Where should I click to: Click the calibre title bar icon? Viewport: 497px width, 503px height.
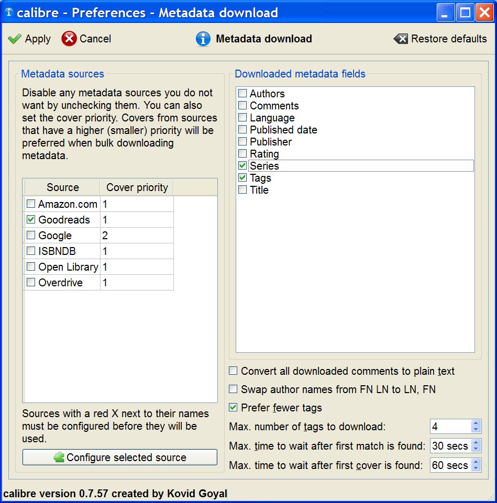point(9,12)
